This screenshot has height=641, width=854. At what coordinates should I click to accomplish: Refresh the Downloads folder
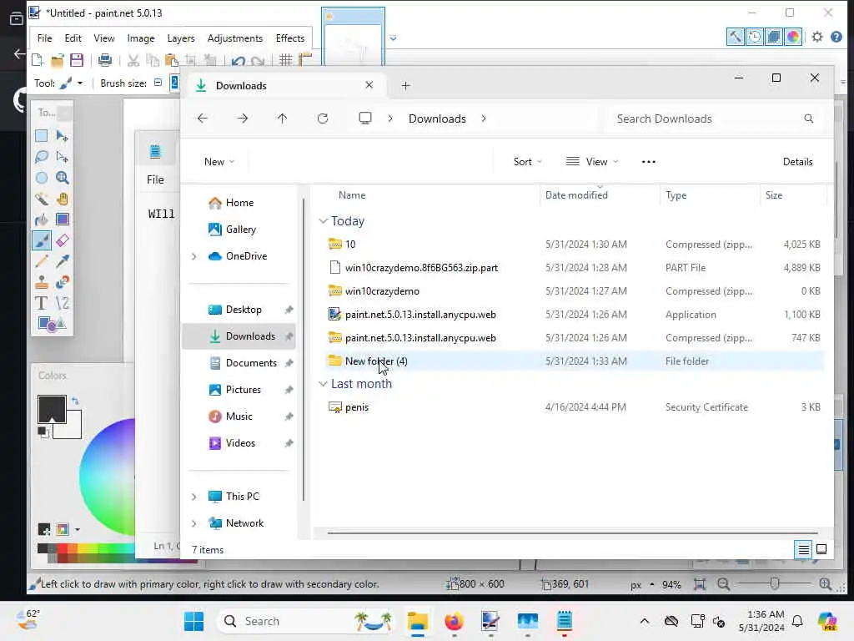[x=323, y=119]
